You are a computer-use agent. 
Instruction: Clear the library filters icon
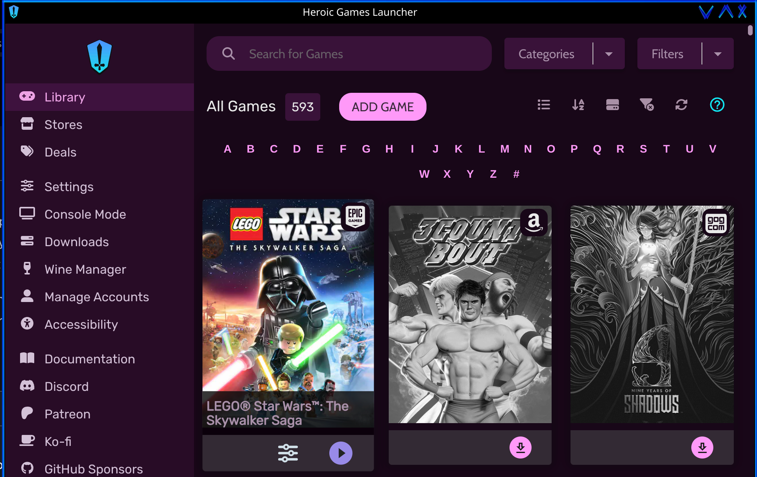pos(647,105)
